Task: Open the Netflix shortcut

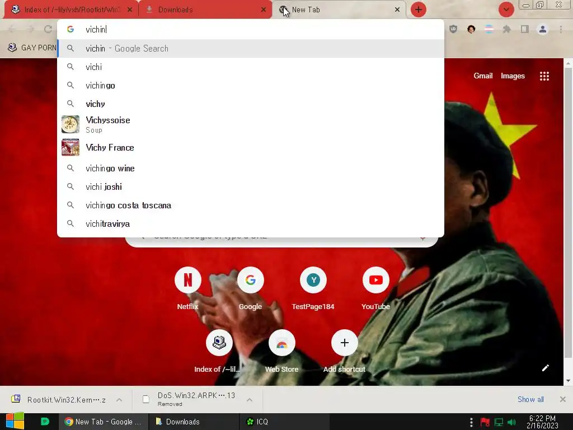Action: (x=188, y=288)
